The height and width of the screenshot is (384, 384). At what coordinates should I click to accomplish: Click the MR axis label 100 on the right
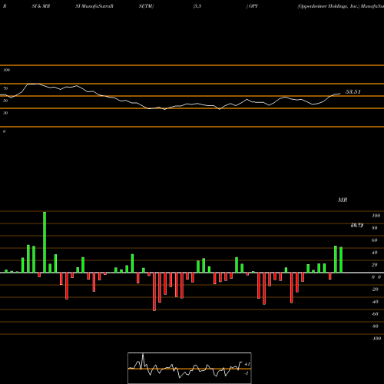(x=376, y=216)
